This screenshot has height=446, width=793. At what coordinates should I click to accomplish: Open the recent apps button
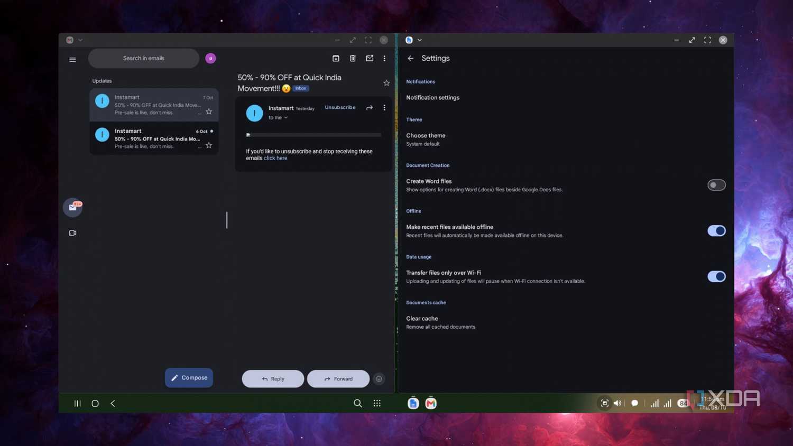(77, 403)
